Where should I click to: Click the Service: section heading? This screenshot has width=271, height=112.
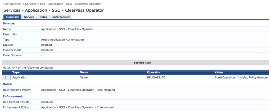coord(9,24)
